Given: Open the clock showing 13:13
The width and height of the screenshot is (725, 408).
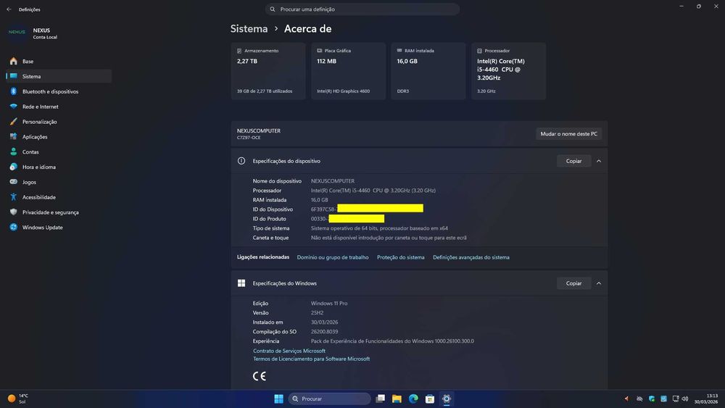Looking at the screenshot, I should click(x=706, y=399).
